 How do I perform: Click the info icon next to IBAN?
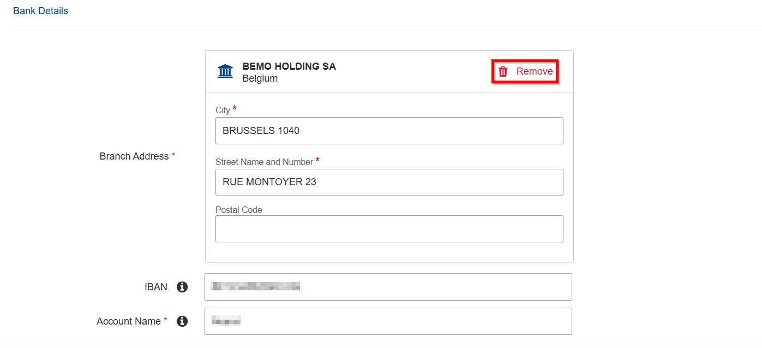point(182,287)
